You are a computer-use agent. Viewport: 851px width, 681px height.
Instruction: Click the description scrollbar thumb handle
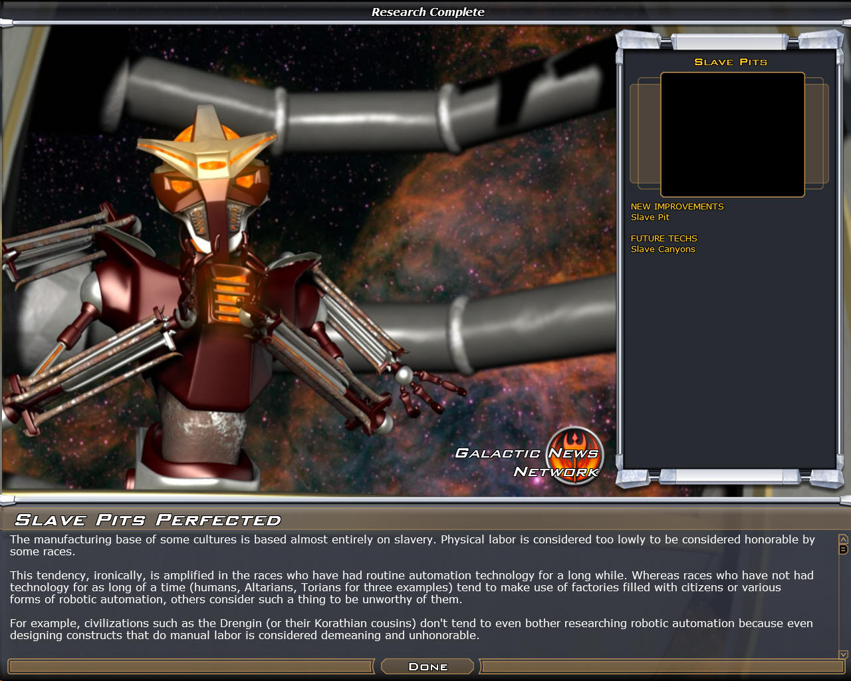[843, 549]
